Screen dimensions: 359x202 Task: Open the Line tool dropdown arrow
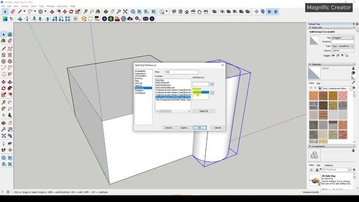(x=24, y=11)
